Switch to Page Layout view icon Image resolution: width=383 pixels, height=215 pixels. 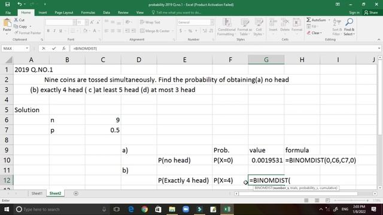(317, 201)
